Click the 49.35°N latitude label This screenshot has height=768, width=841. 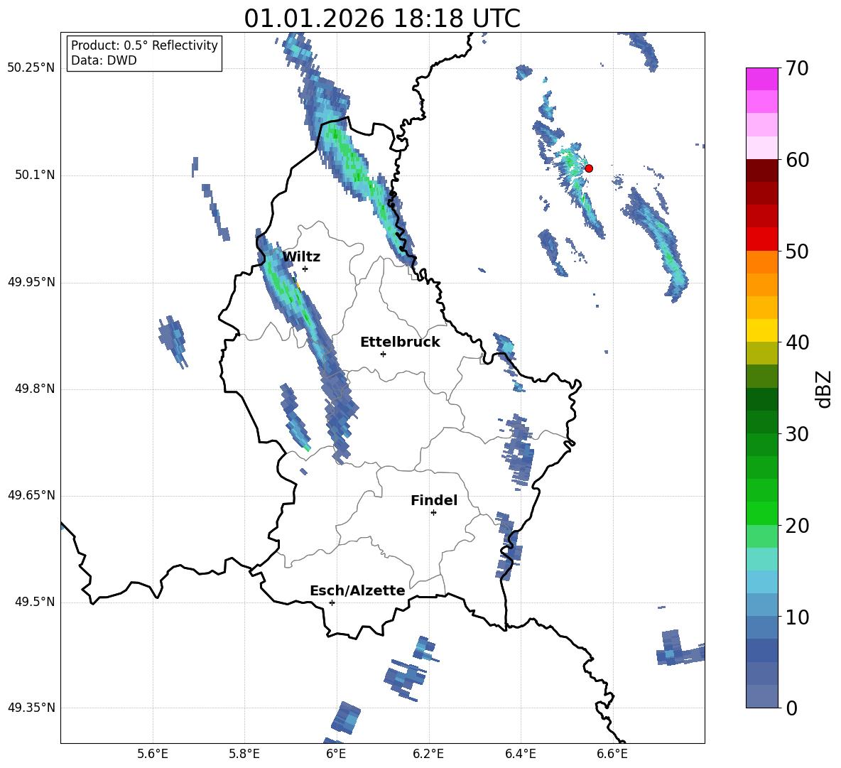tap(31, 708)
